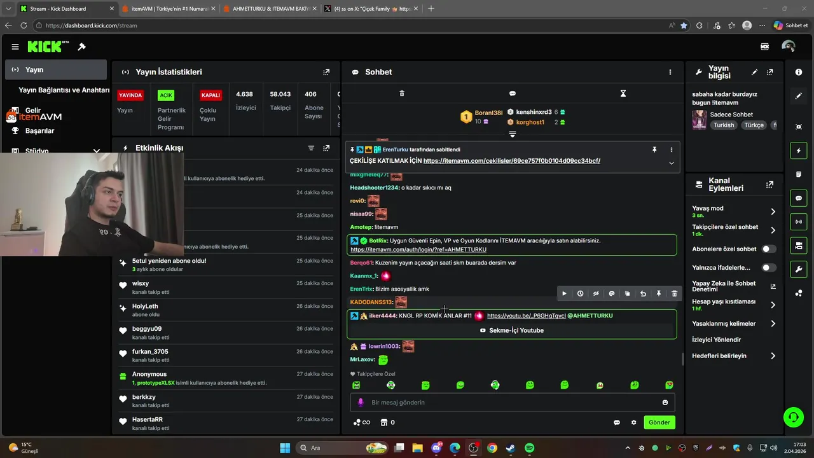
Task: Copy message via copy icon
Action: tap(627, 293)
